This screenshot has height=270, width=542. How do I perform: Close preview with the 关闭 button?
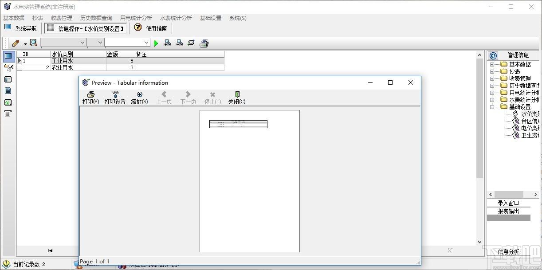237,98
